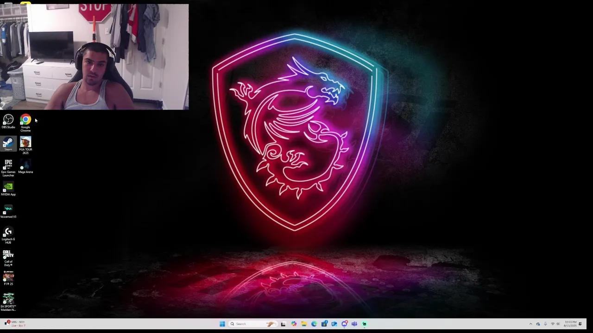Open Microsoft Teams from the taskbar
Screen dimensions: 593x333
[354, 324]
